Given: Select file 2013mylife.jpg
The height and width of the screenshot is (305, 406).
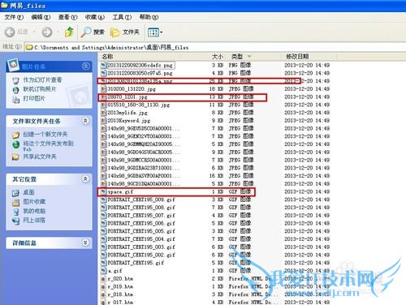Looking at the screenshot, I should (x=127, y=113).
